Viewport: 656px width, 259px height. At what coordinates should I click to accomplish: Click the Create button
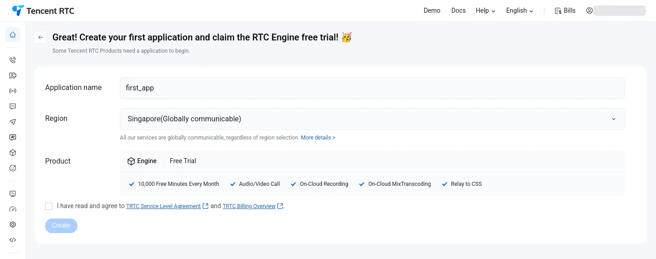61,225
